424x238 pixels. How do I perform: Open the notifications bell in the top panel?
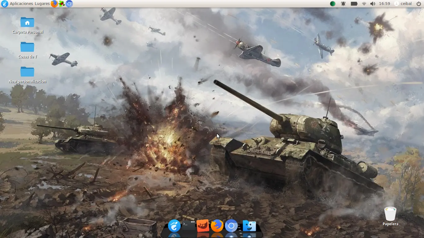tap(343, 4)
